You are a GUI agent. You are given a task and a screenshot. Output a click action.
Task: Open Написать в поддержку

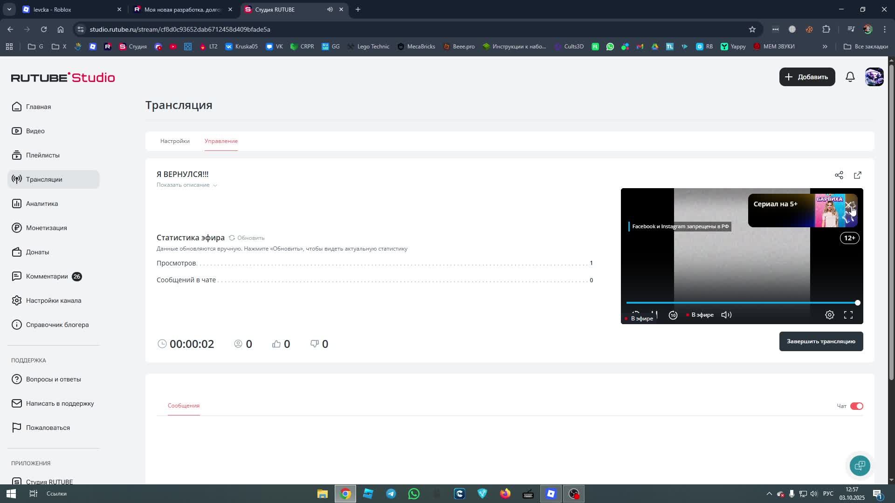[54, 403]
